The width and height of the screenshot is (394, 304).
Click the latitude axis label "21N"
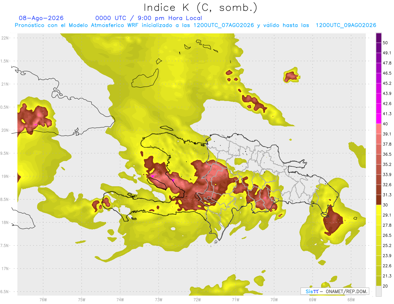[5, 84]
